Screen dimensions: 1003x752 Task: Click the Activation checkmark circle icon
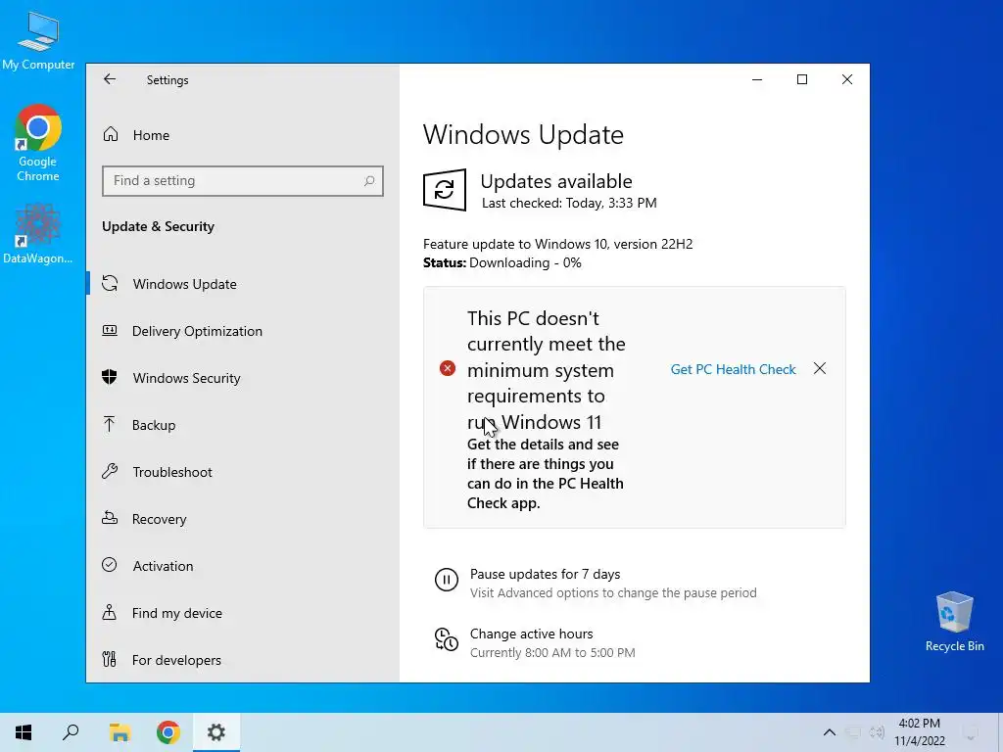click(110, 565)
